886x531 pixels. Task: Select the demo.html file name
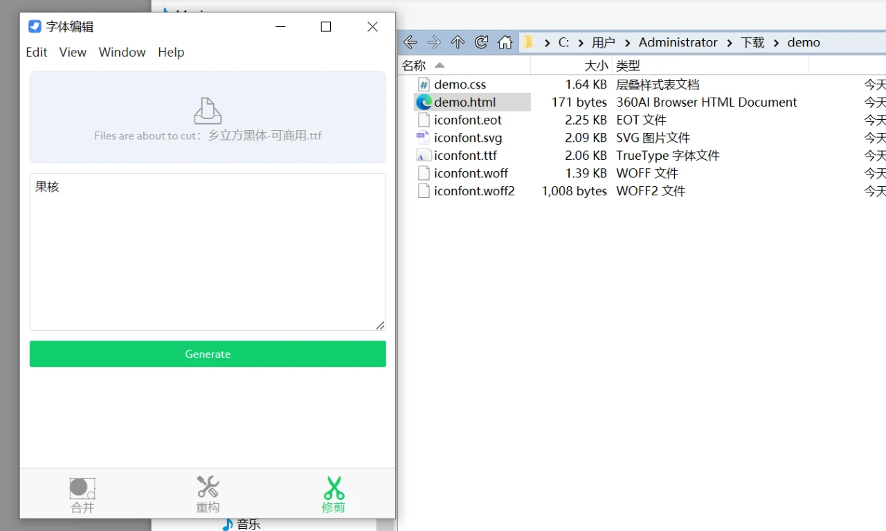465,102
